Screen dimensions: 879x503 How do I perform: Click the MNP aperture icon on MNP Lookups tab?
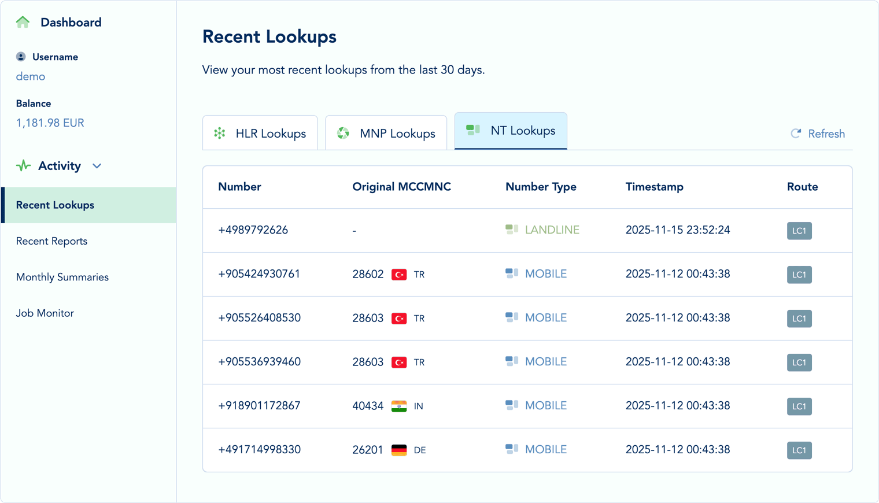tap(343, 132)
